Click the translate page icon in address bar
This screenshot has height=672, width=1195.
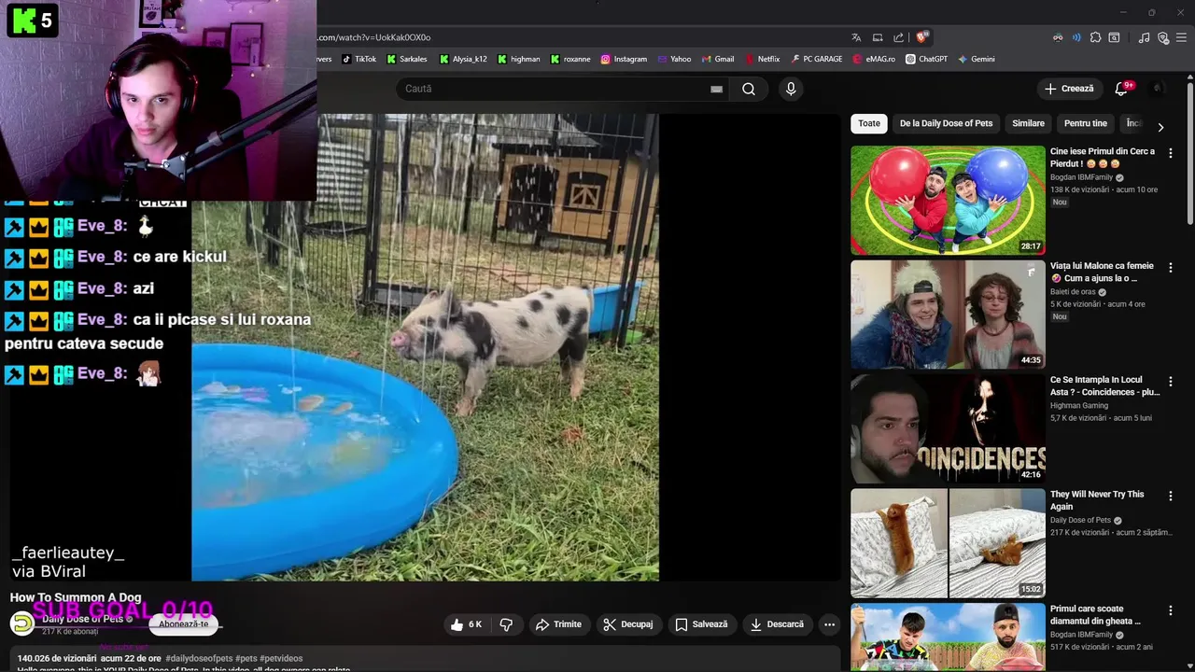[856, 37]
